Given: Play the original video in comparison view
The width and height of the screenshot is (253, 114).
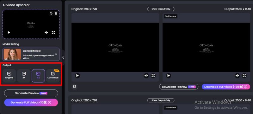Looking at the screenshot, I should [x=77, y=76].
